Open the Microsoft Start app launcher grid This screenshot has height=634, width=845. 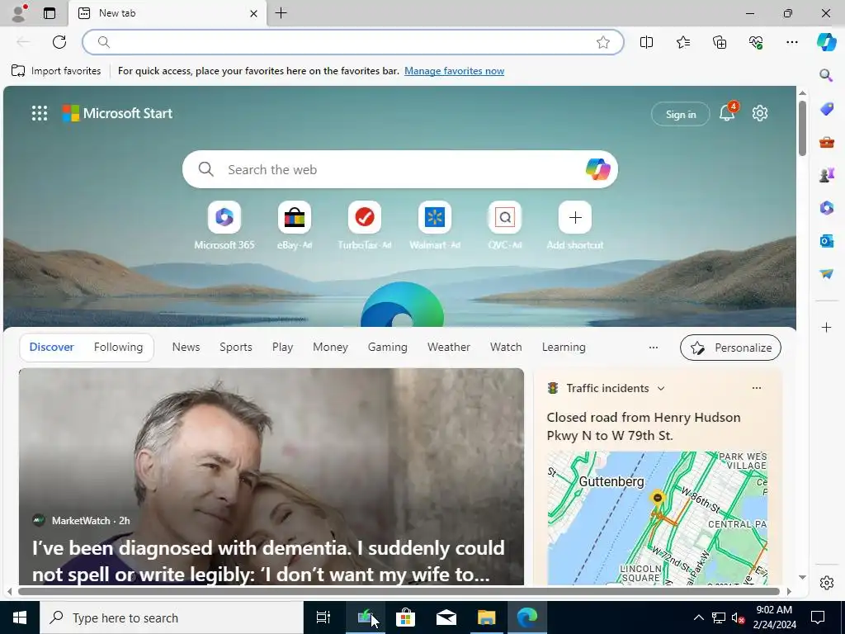pyautogui.click(x=40, y=113)
